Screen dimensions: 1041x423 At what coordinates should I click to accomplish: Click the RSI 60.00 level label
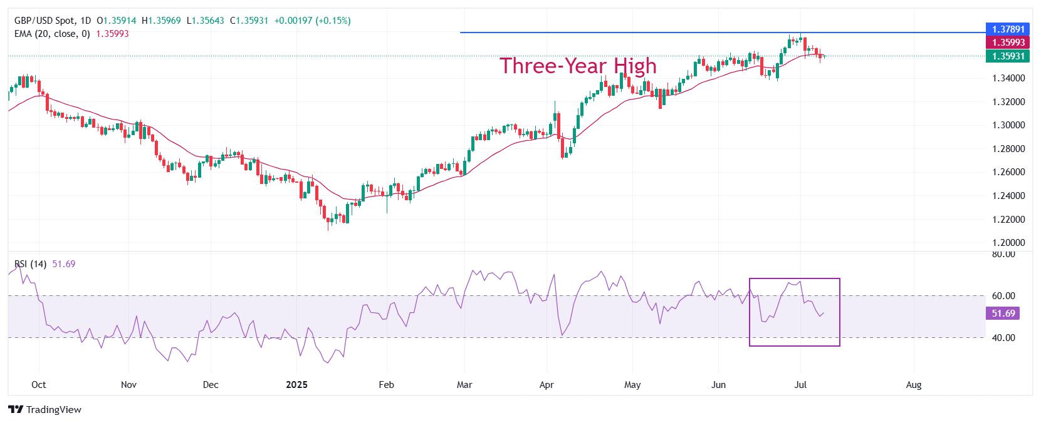tap(1003, 296)
